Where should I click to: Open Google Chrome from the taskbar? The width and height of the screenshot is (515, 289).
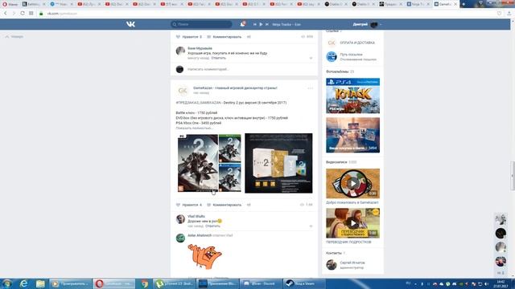coord(144,283)
